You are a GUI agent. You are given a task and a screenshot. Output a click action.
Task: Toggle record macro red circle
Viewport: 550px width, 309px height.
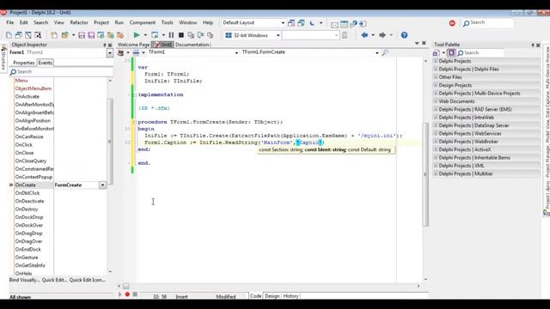click(127, 294)
